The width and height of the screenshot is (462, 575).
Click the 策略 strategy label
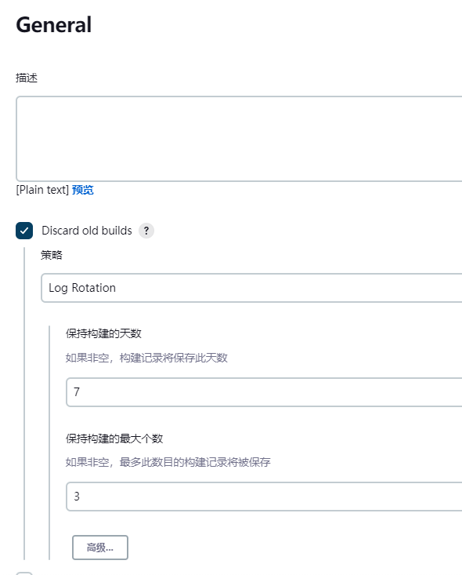pyautogui.click(x=52, y=255)
